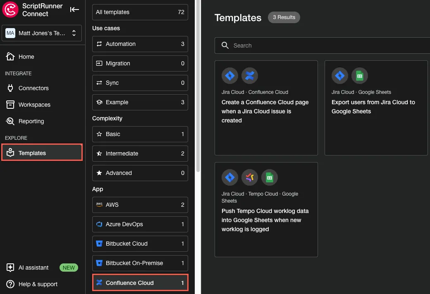Click Confluence icon on Create Confluence page card
Screen dimensions: 430x294
point(250,76)
